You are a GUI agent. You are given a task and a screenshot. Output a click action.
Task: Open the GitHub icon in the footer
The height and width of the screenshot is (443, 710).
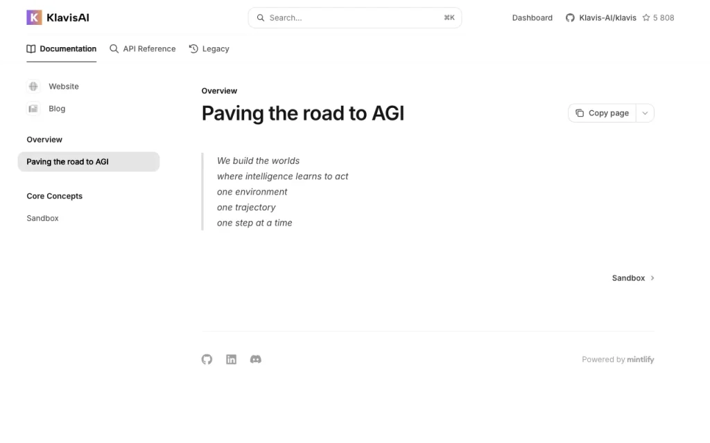(207, 359)
